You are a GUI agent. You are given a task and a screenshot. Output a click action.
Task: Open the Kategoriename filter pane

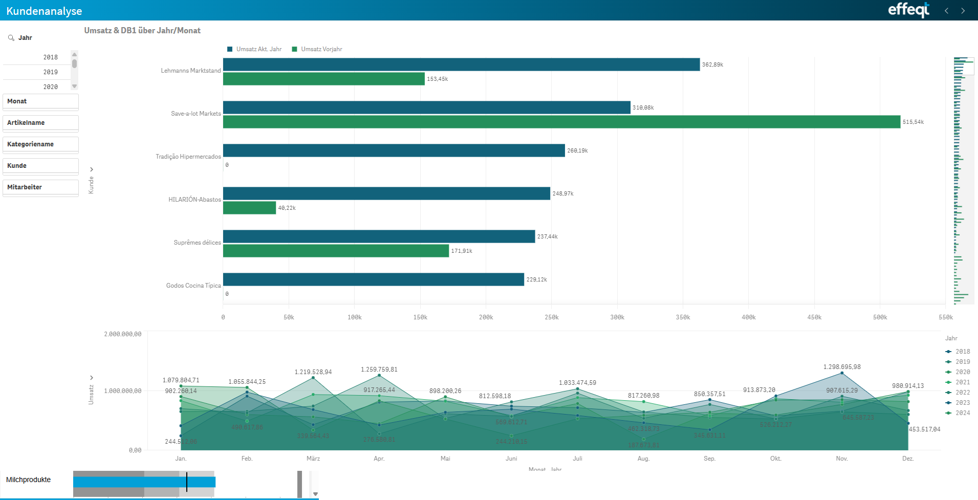click(40, 144)
